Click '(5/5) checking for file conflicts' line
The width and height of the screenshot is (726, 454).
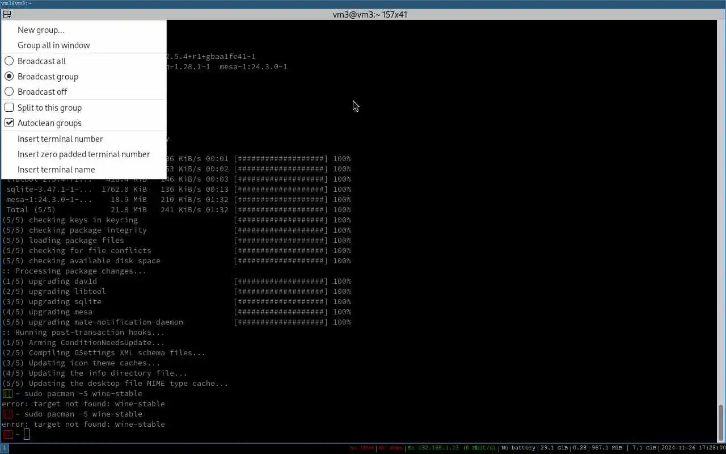(x=77, y=251)
